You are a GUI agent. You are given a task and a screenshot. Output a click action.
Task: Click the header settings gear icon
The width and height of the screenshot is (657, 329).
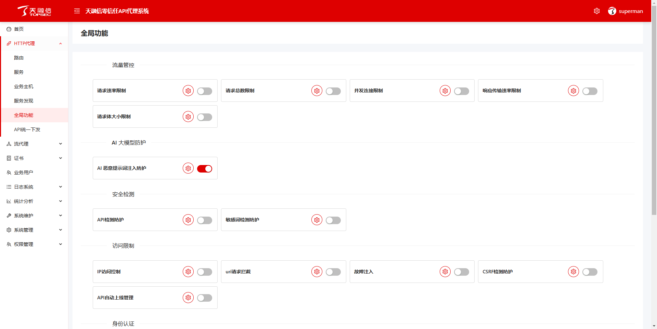(x=597, y=11)
